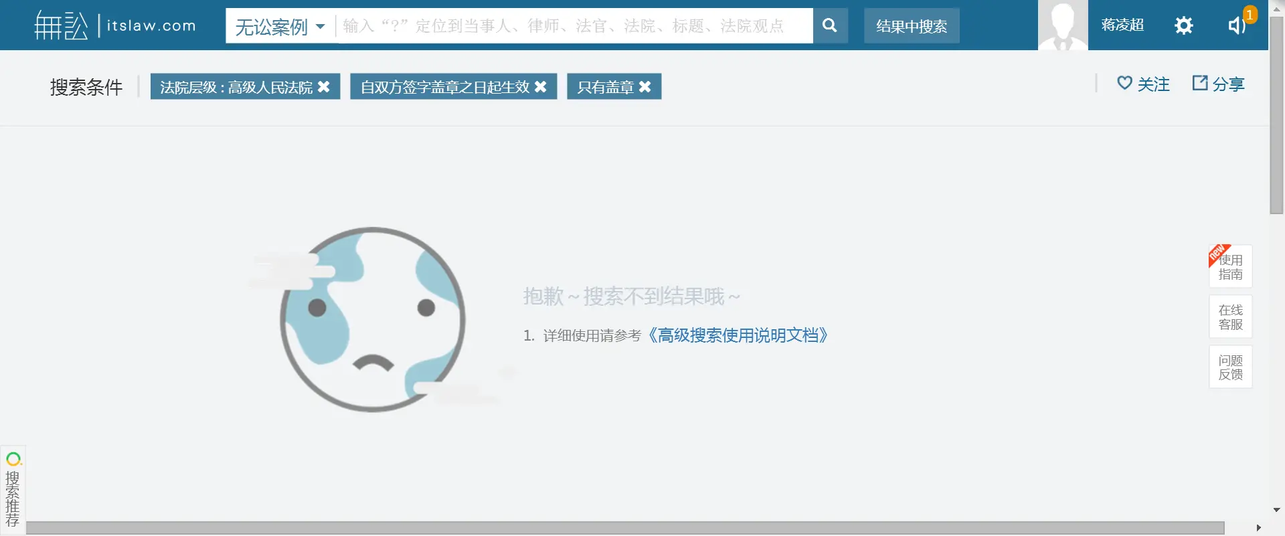The image size is (1285, 536).
Task: Click the magnifier search button
Action: click(x=830, y=26)
